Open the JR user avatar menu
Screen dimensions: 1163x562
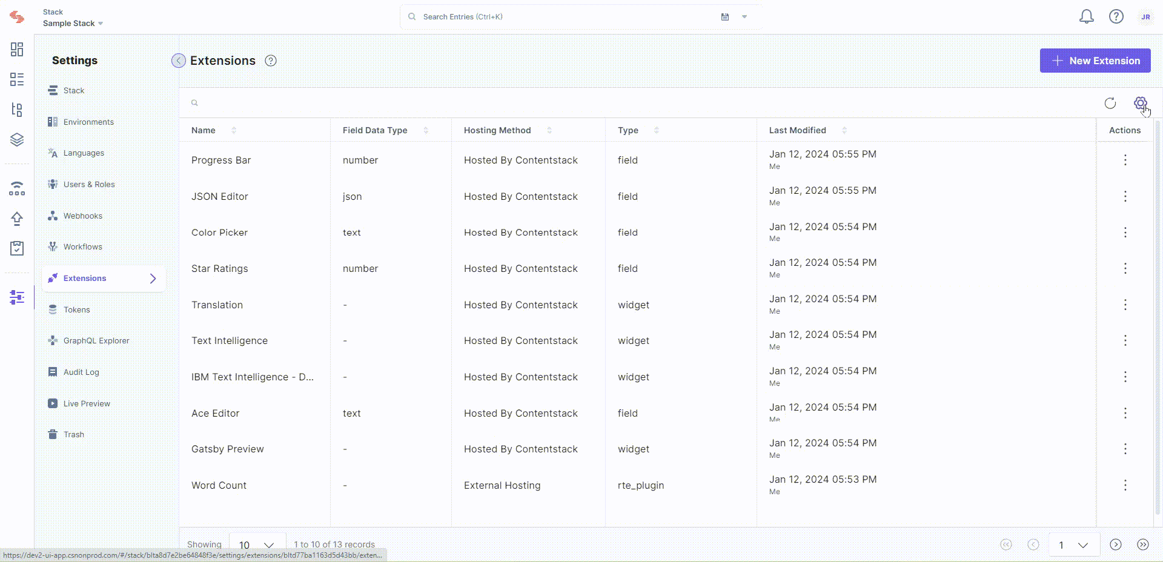point(1145,17)
